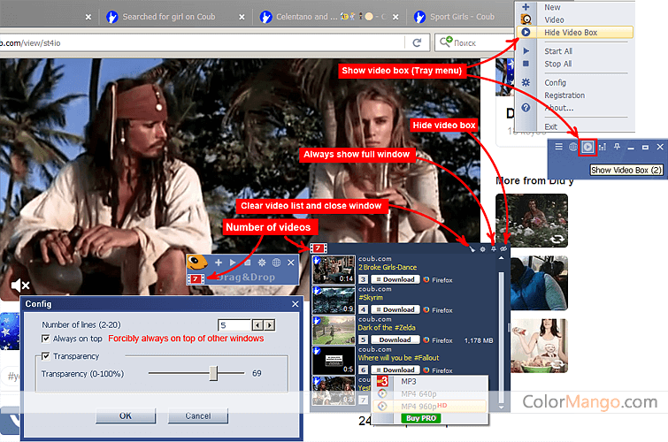Choose MP4 960p HD in format menu
The image size is (668, 442).
[429, 407]
